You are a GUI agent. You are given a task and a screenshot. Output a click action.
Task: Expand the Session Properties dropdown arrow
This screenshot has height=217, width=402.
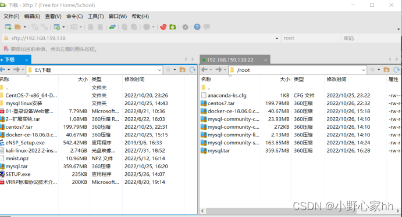click(x=63, y=27)
